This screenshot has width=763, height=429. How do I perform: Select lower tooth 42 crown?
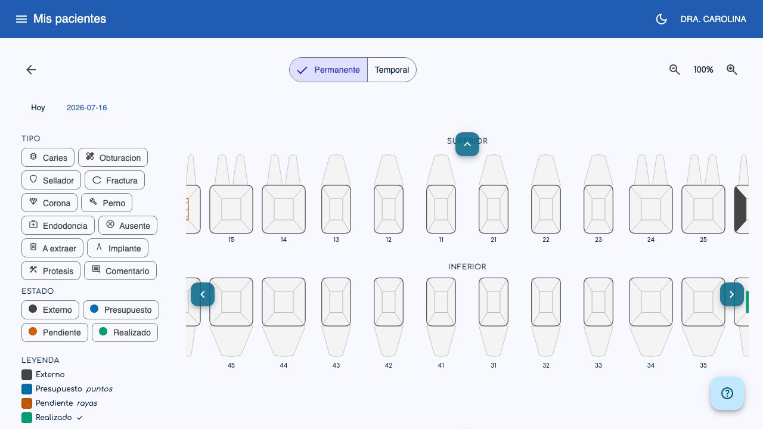389,302
